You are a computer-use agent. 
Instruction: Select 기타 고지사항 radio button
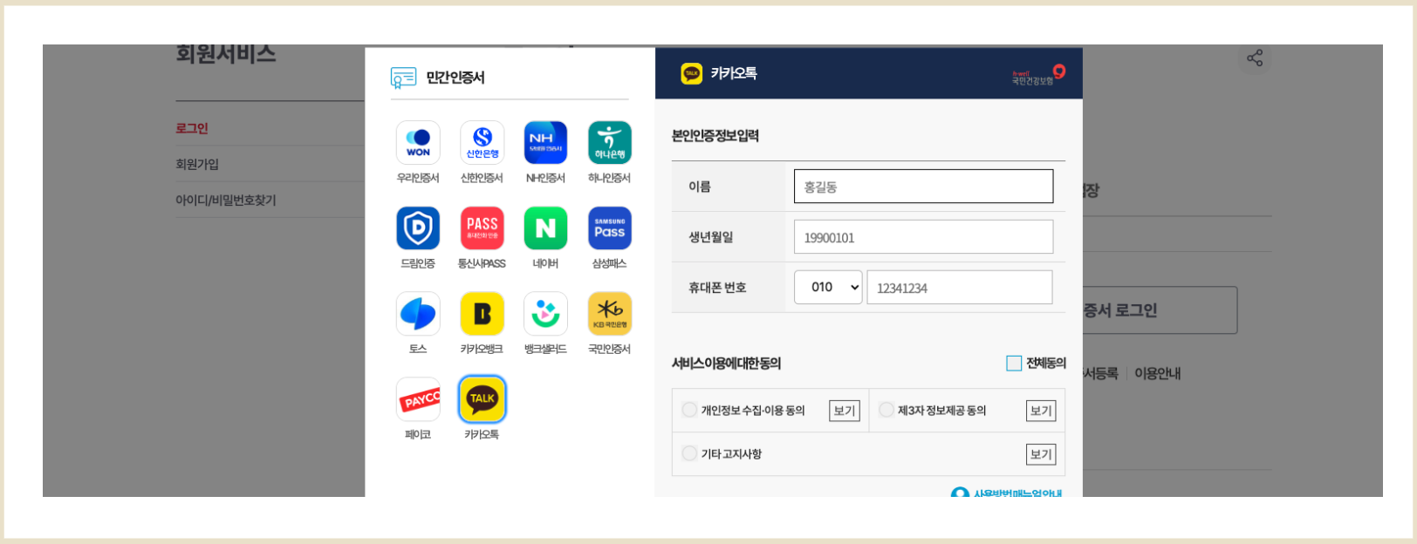click(689, 453)
